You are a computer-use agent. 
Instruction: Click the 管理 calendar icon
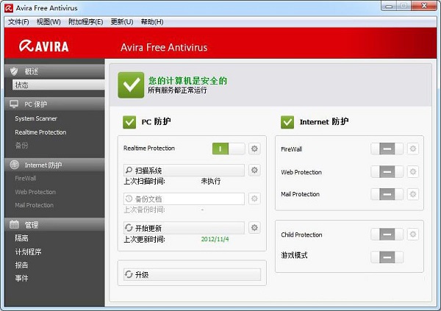click(x=14, y=224)
